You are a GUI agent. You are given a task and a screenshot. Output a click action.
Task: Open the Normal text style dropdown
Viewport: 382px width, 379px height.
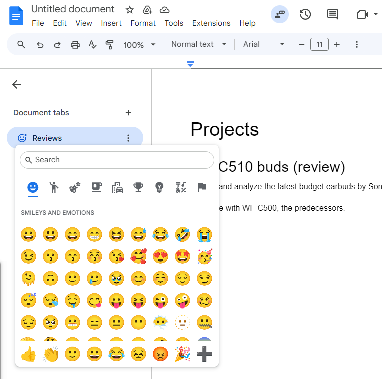point(199,44)
